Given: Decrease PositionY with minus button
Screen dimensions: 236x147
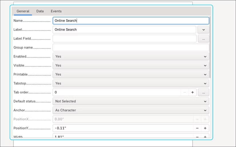Looking at the screenshot, I should coord(197,128).
